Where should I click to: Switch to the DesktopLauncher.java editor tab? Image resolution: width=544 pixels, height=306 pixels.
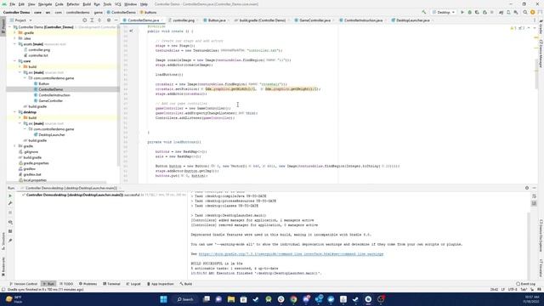(412, 20)
